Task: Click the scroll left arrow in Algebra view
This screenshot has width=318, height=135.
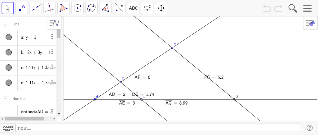Action: click(2, 119)
